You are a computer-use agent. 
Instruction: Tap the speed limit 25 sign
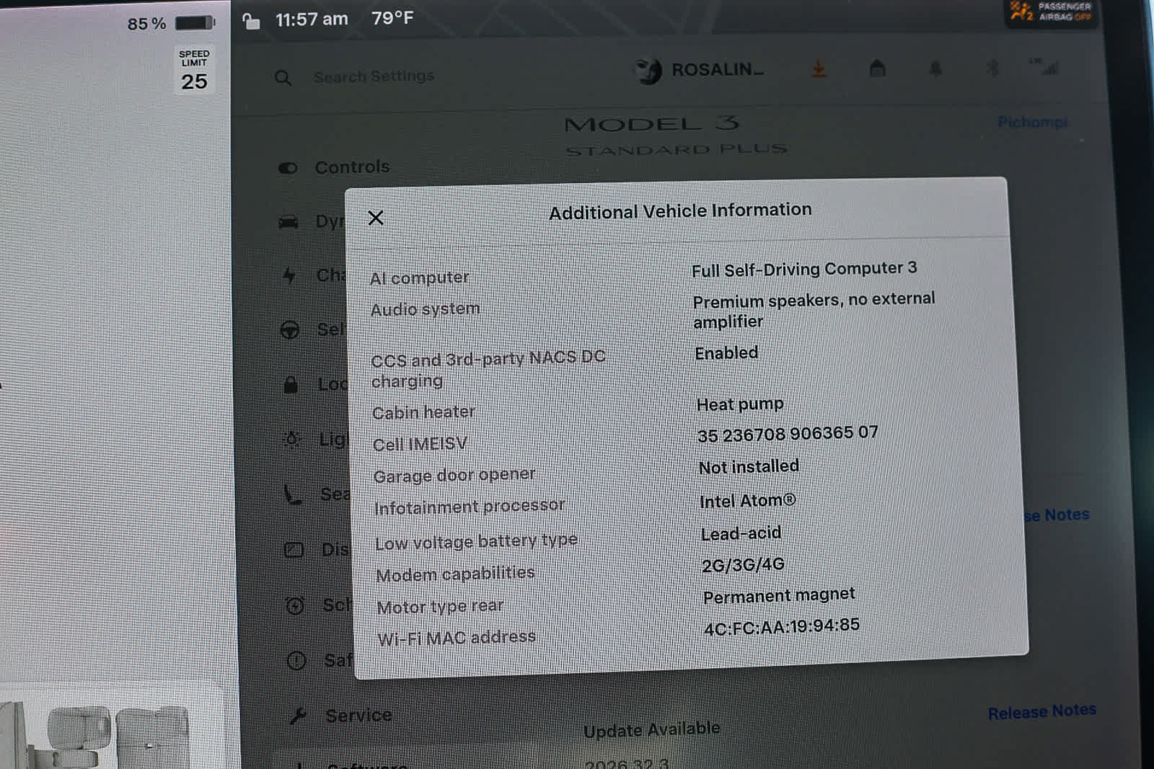[x=194, y=70]
